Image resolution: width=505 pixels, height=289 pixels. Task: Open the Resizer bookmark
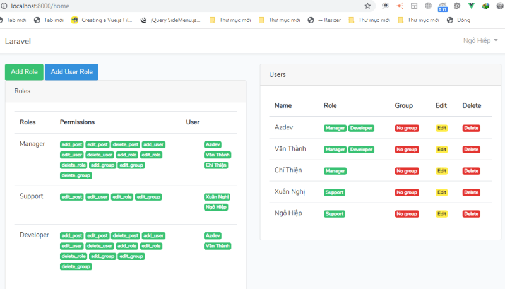[324, 20]
